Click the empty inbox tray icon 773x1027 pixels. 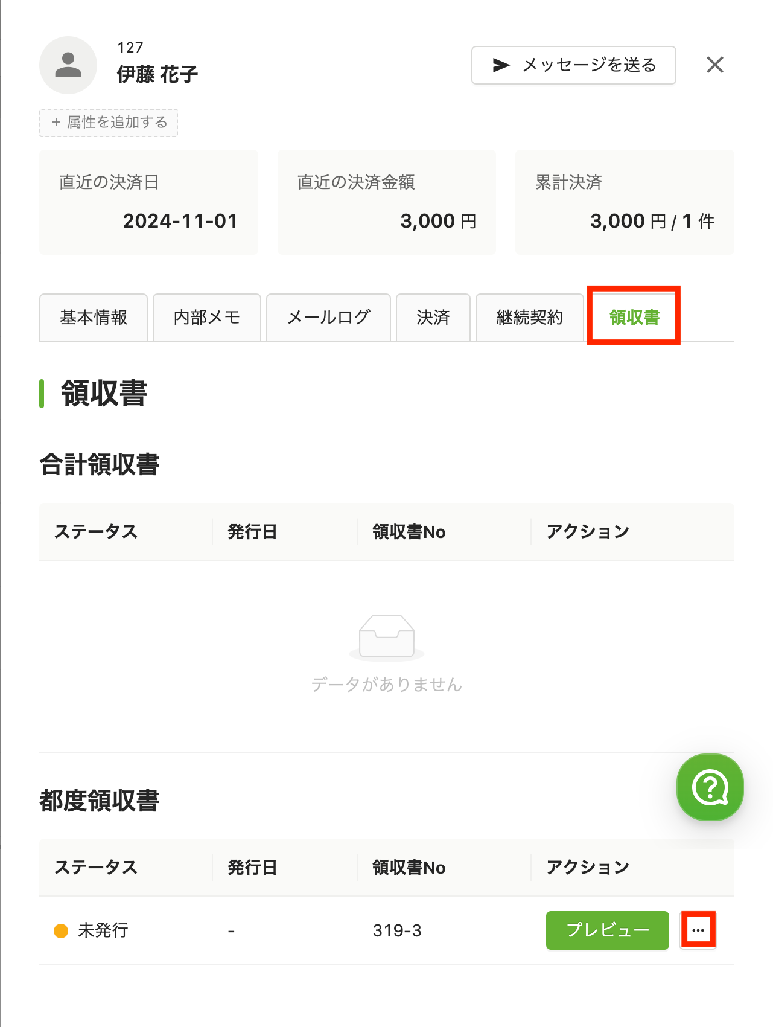pyautogui.click(x=387, y=637)
